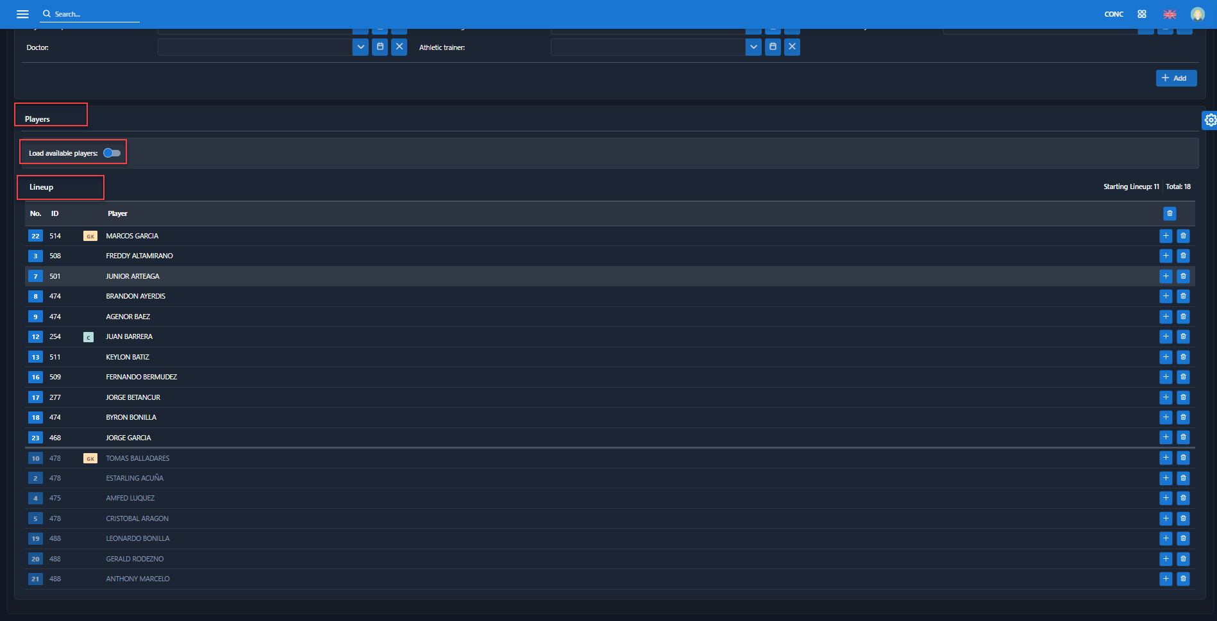The width and height of the screenshot is (1217, 621).
Task: Open the settings gear on right edge
Action: pyautogui.click(x=1210, y=120)
